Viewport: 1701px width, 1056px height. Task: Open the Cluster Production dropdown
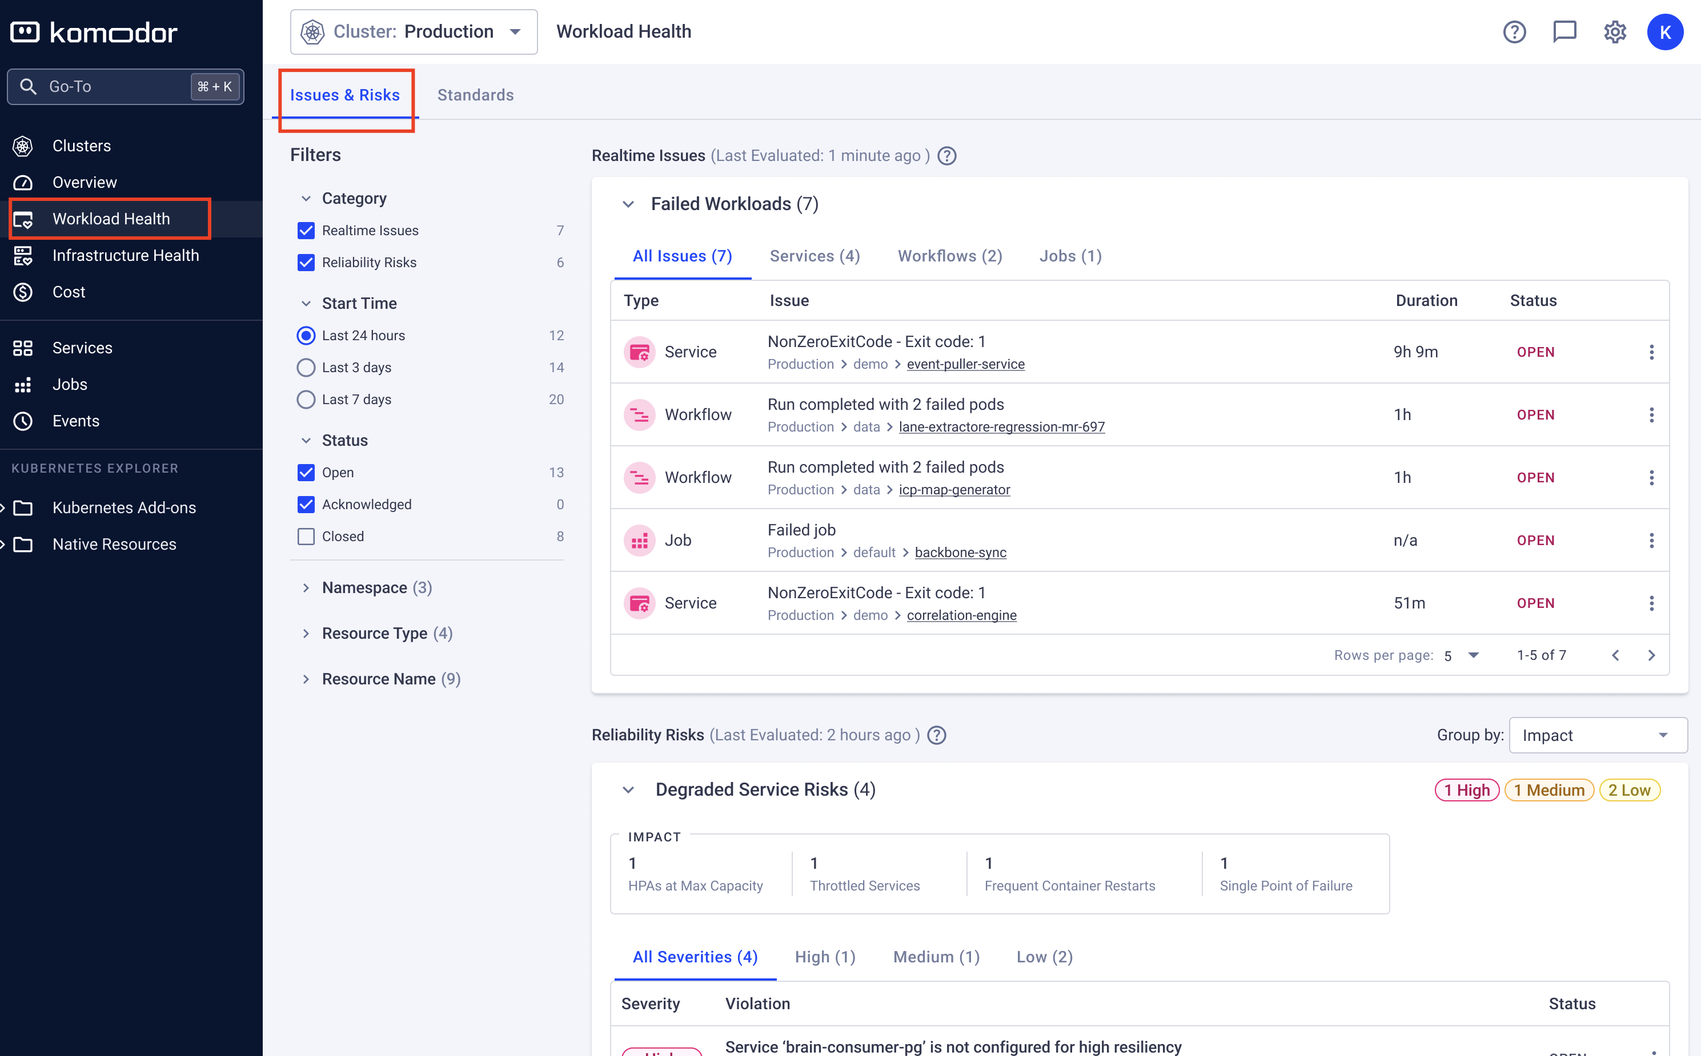point(414,31)
